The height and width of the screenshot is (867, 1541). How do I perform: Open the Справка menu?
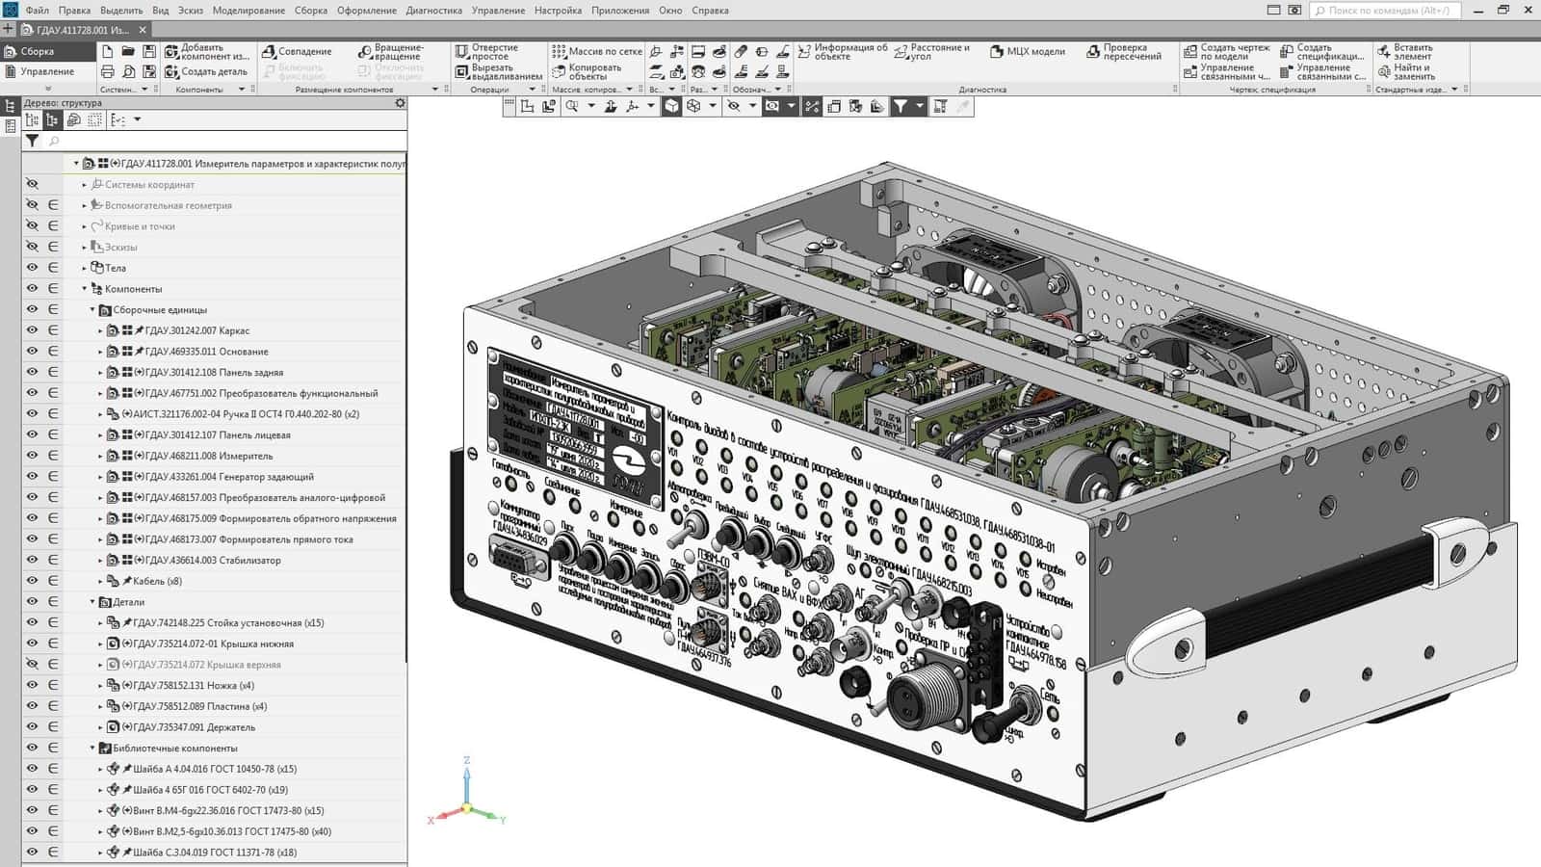click(x=710, y=11)
